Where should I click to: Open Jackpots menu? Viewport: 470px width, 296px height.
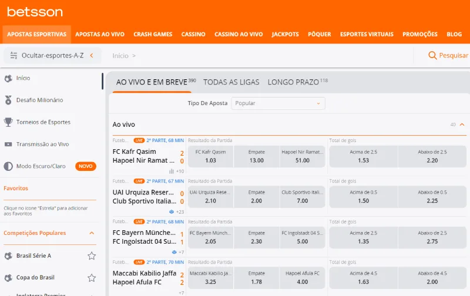point(285,35)
